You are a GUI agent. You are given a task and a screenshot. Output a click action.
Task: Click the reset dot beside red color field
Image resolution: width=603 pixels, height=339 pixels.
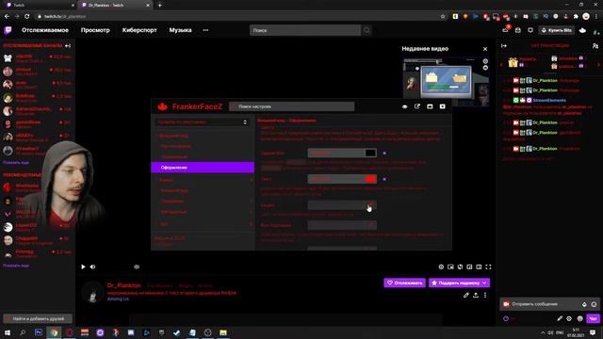click(384, 179)
